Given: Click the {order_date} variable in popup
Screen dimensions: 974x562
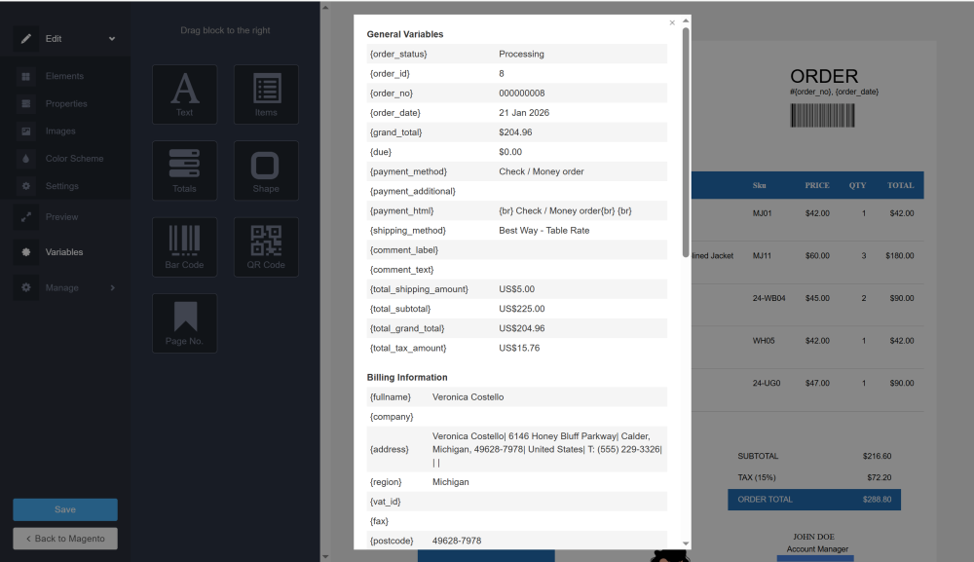Looking at the screenshot, I should pyautogui.click(x=395, y=112).
